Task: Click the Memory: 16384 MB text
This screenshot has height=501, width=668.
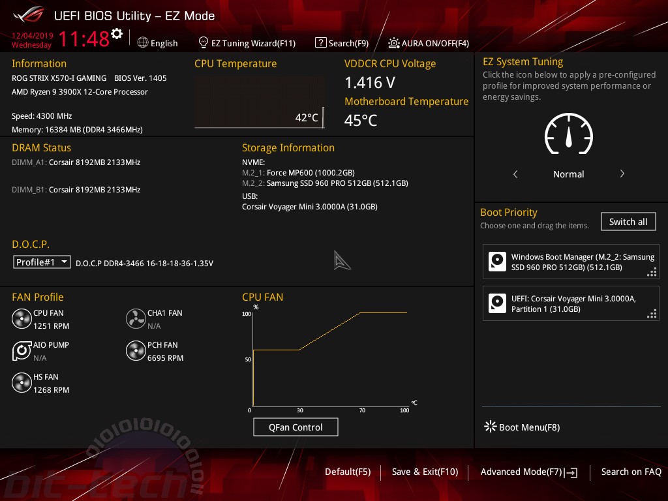Action: (x=77, y=130)
